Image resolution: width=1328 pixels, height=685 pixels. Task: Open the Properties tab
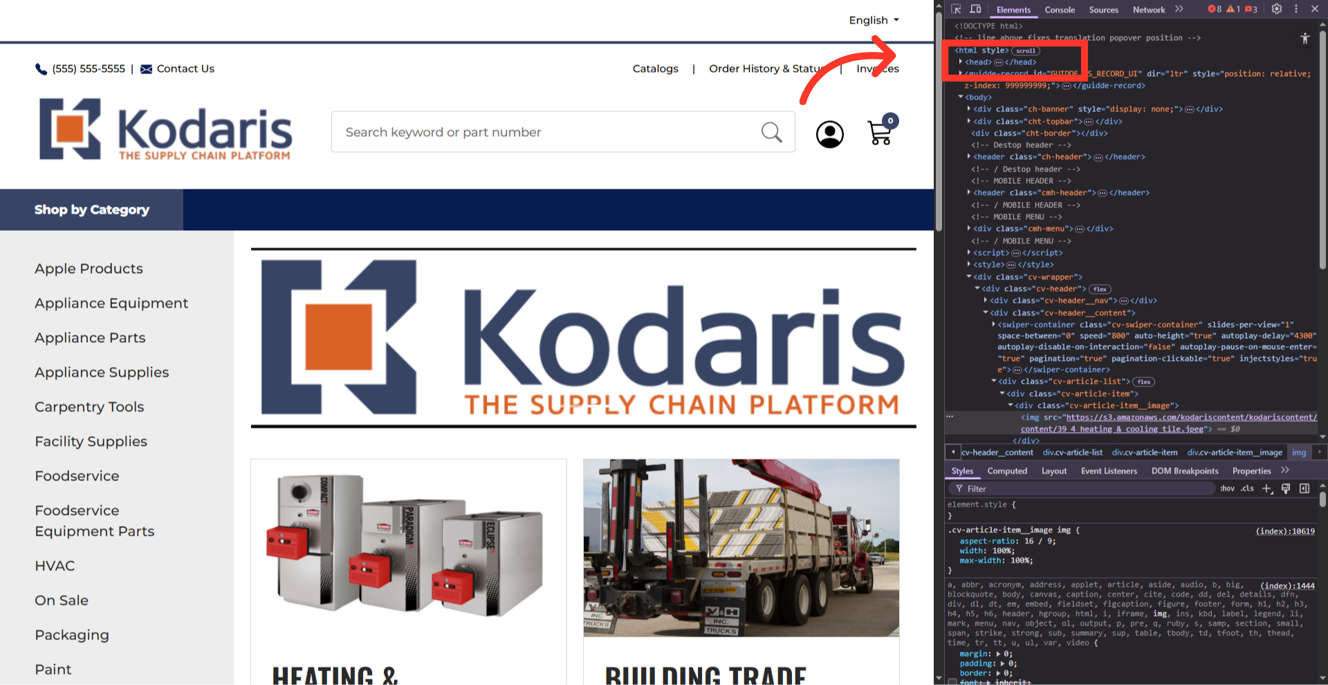pyautogui.click(x=1252, y=471)
